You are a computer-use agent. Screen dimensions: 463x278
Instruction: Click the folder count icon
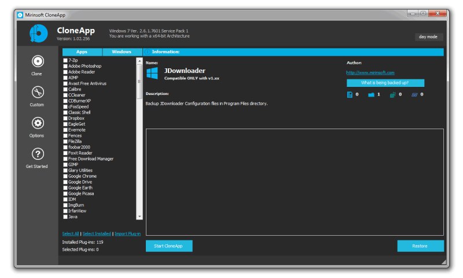tap(371, 94)
